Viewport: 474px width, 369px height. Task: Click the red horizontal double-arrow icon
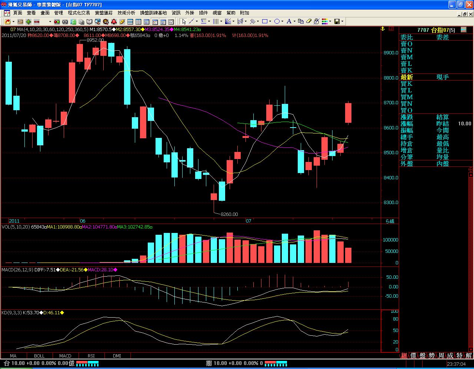[x=37, y=21]
